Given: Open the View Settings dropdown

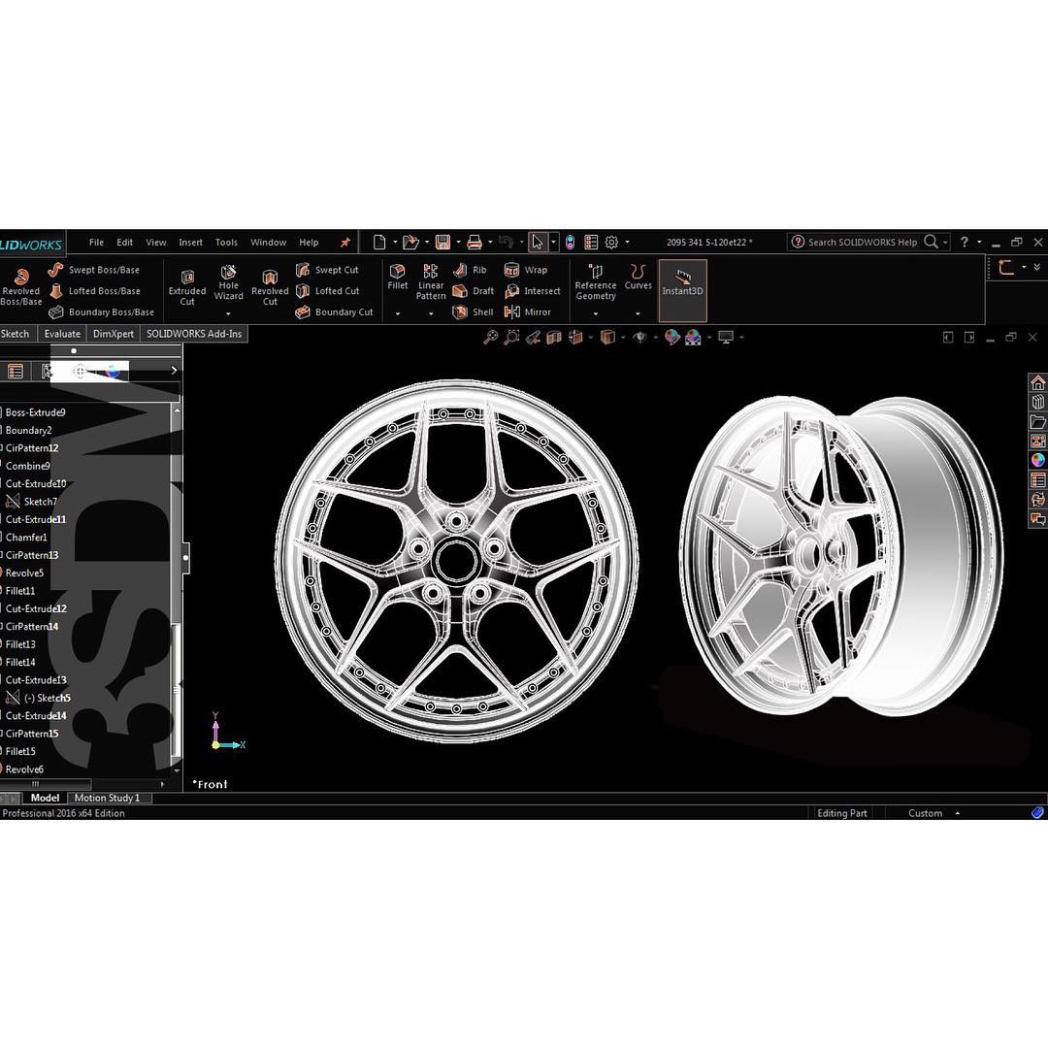Looking at the screenshot, I should click(x=740, y=337).
